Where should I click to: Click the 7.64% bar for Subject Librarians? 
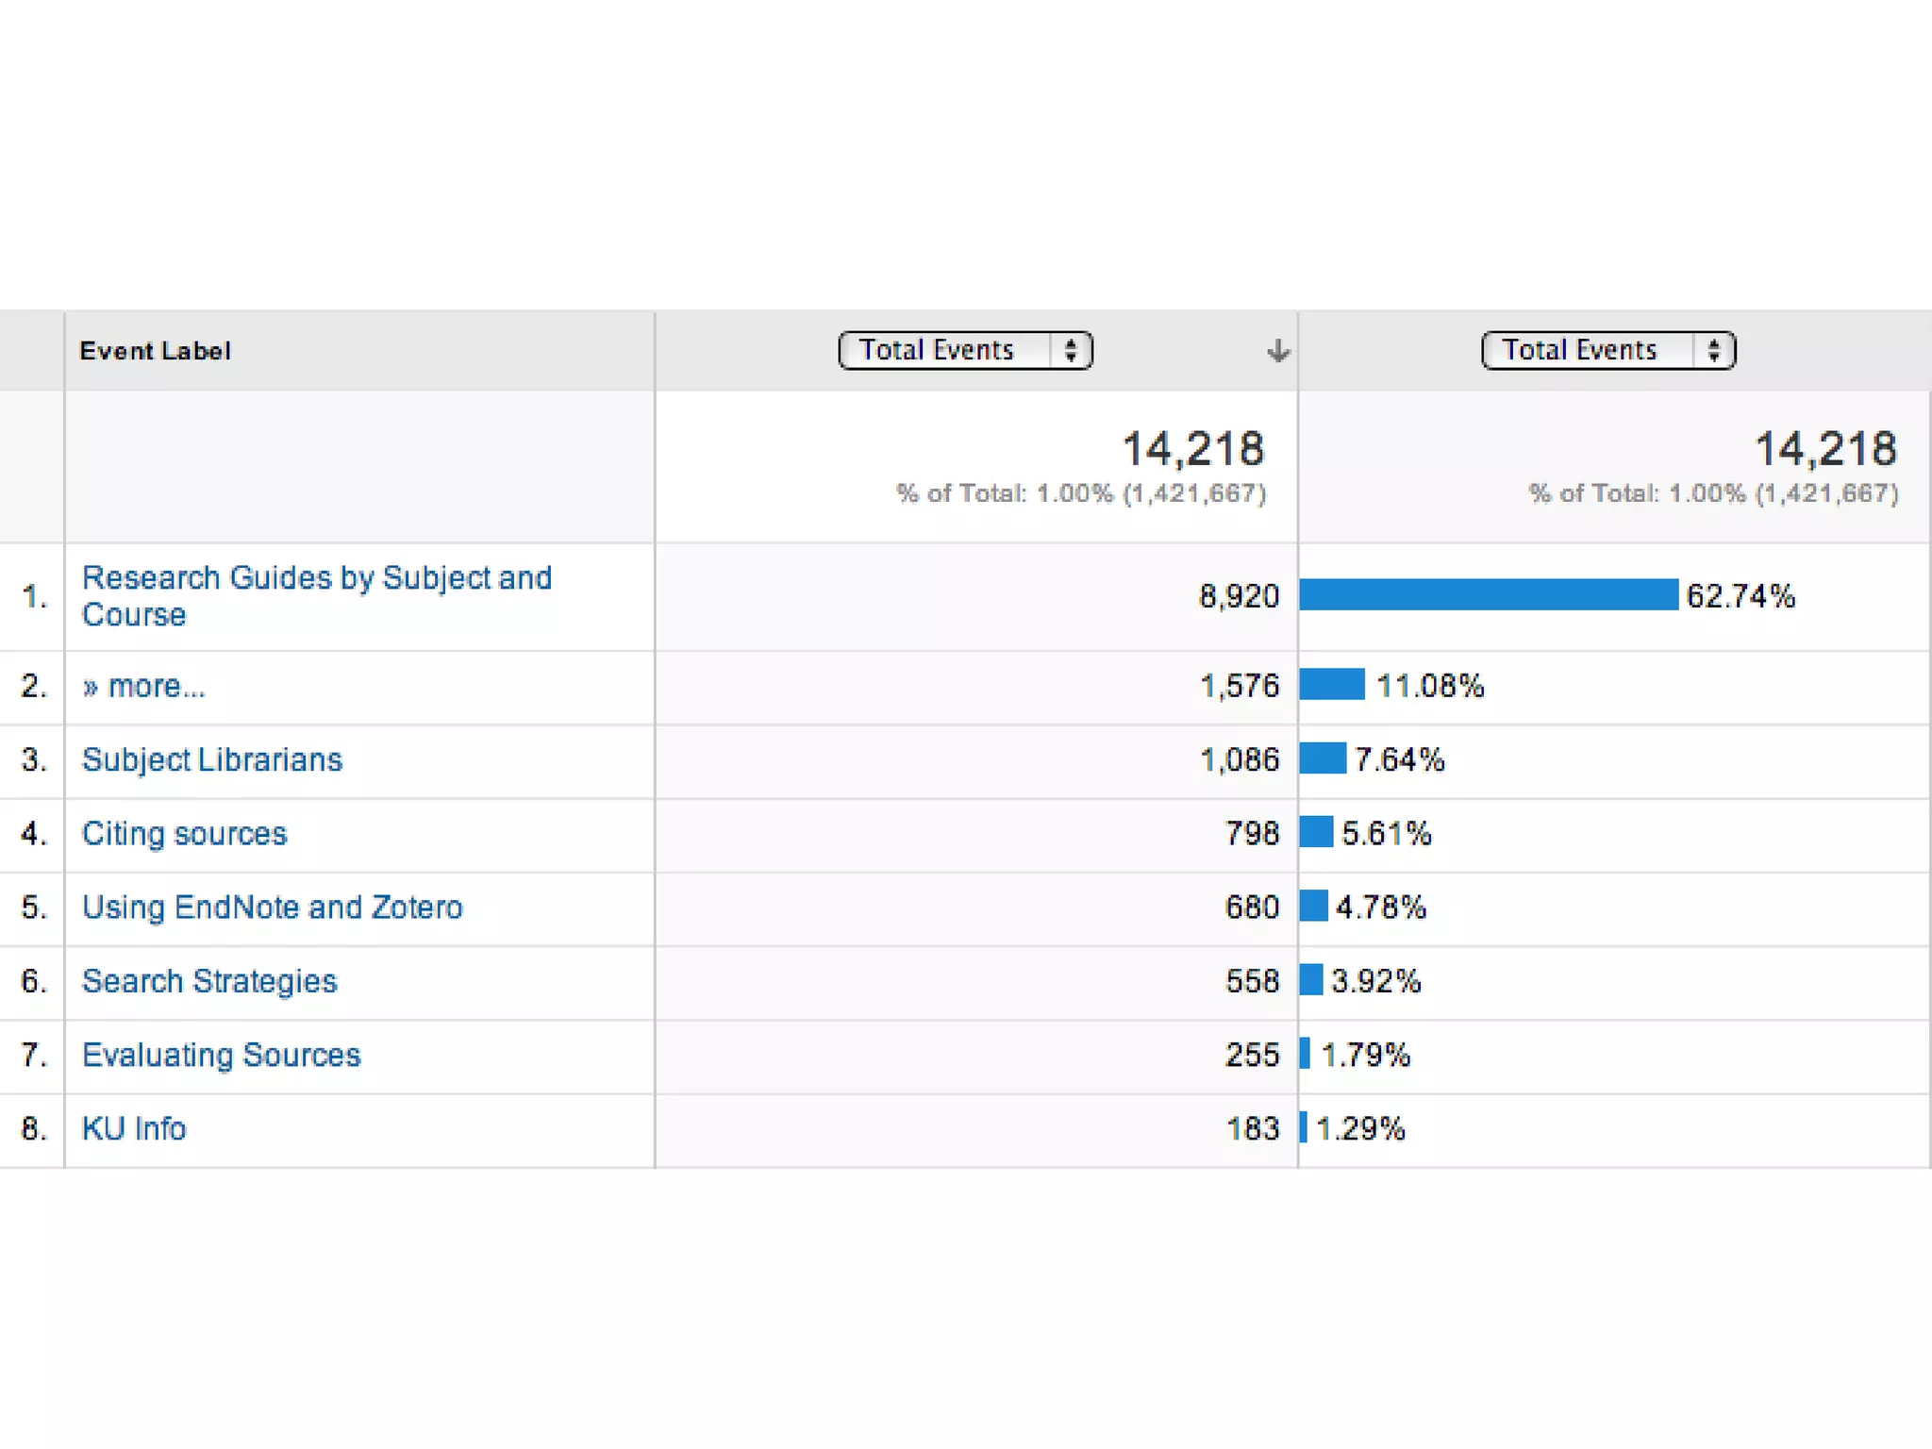click(x=1322, y=758)
